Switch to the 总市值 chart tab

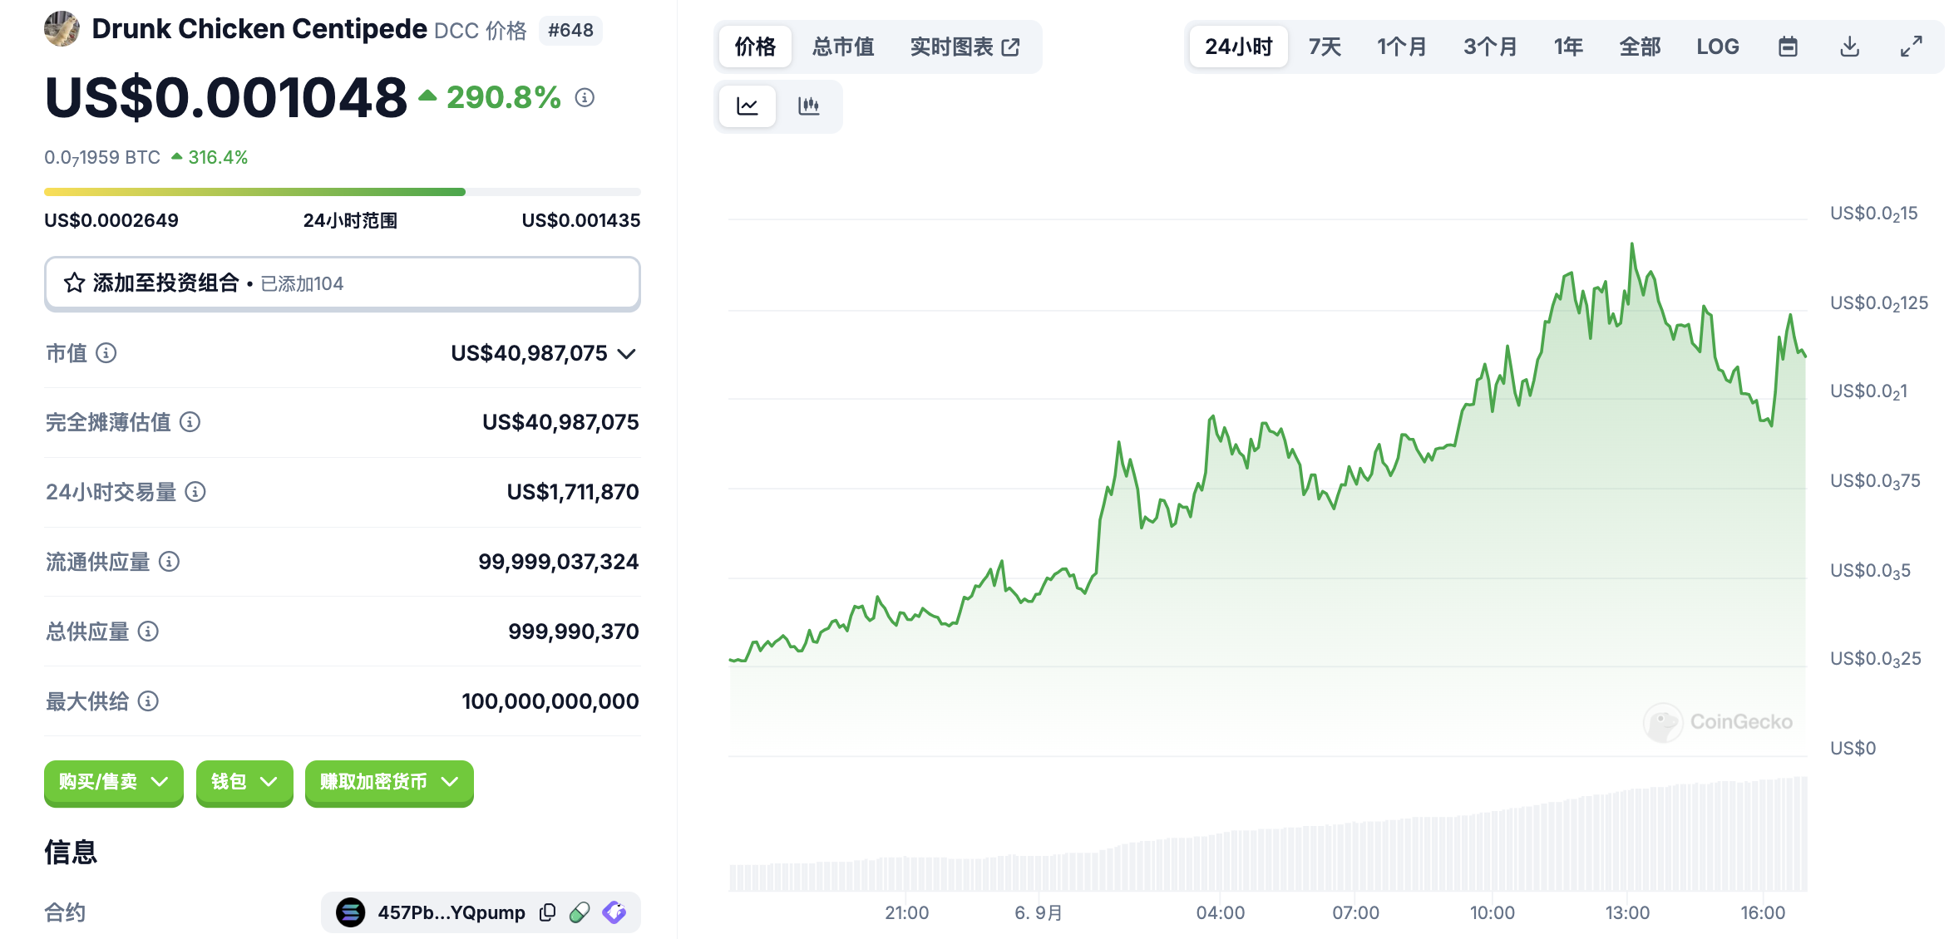click(x=842, y=47)
